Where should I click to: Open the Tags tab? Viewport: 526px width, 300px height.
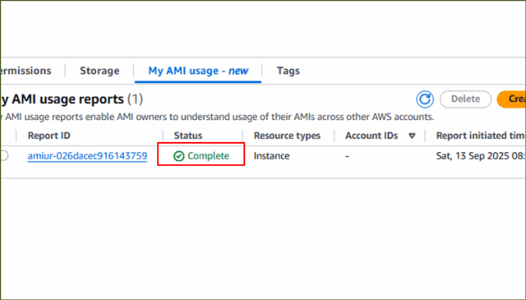288,71
